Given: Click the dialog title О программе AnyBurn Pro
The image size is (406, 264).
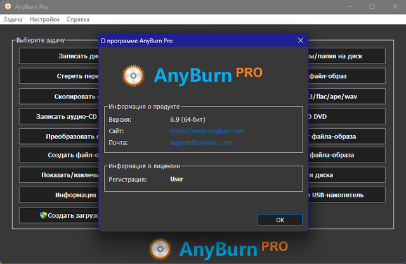Looking at the screenshot, I should coord(136,41).
